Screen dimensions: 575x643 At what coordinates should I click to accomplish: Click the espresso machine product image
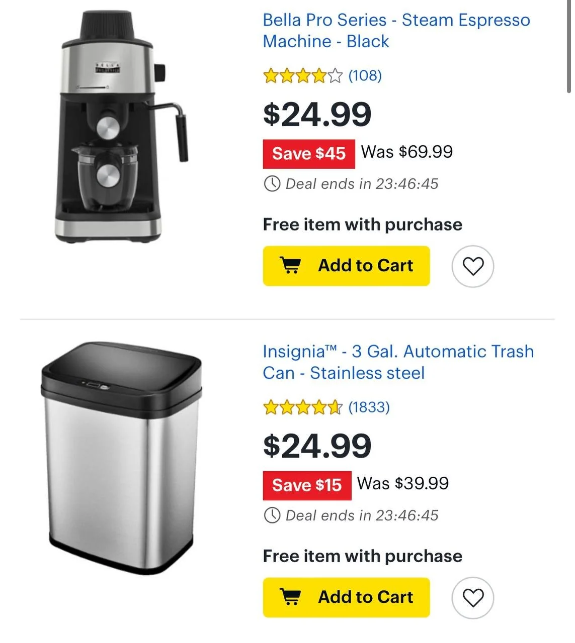click(x=122, y=127)
